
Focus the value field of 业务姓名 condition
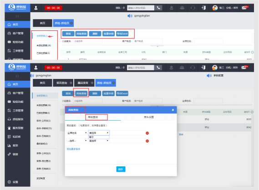[x=127, y=133]
